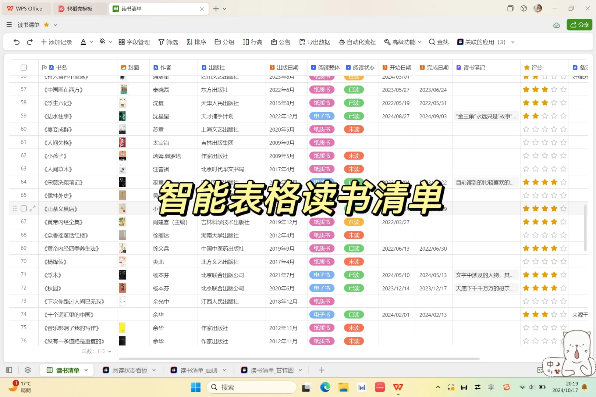Click the horizontal scrollbar under the table
The height and width of the screenshot is (397, 596).
pyautogui.click(x=299, y=358)
